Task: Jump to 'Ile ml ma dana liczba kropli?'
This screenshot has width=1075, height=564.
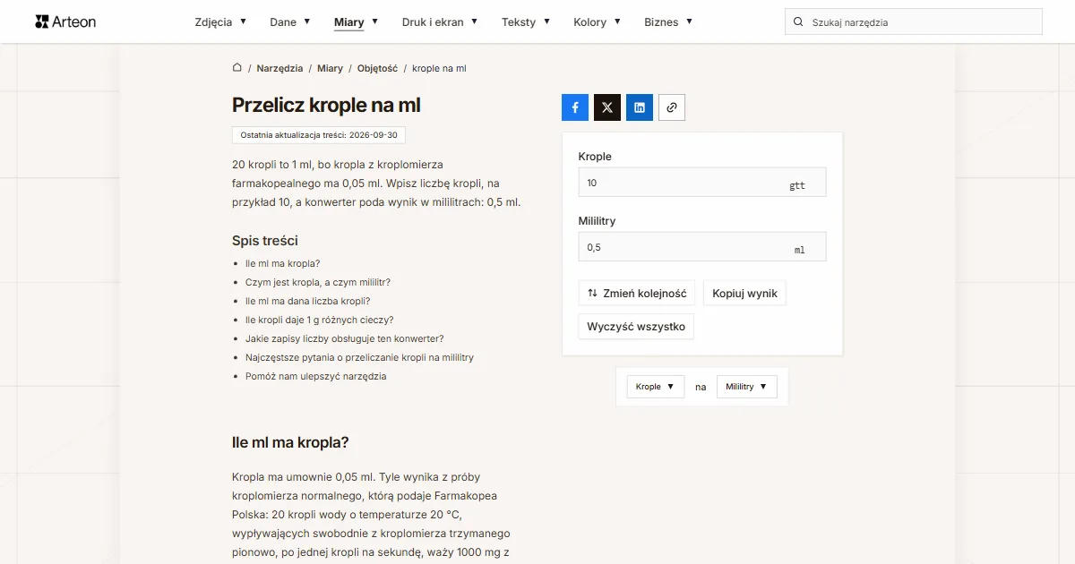Action: click(x=307, y=301)
